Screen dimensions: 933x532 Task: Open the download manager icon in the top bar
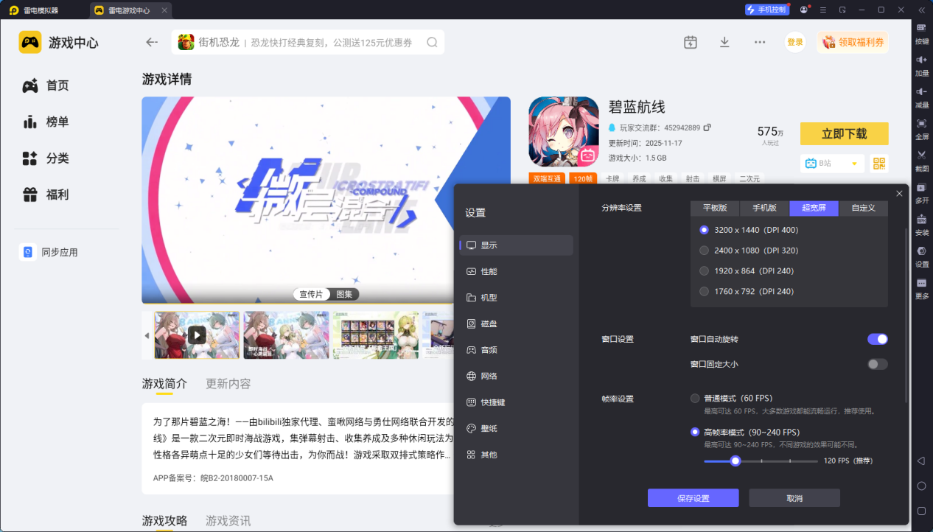[724, 42]
